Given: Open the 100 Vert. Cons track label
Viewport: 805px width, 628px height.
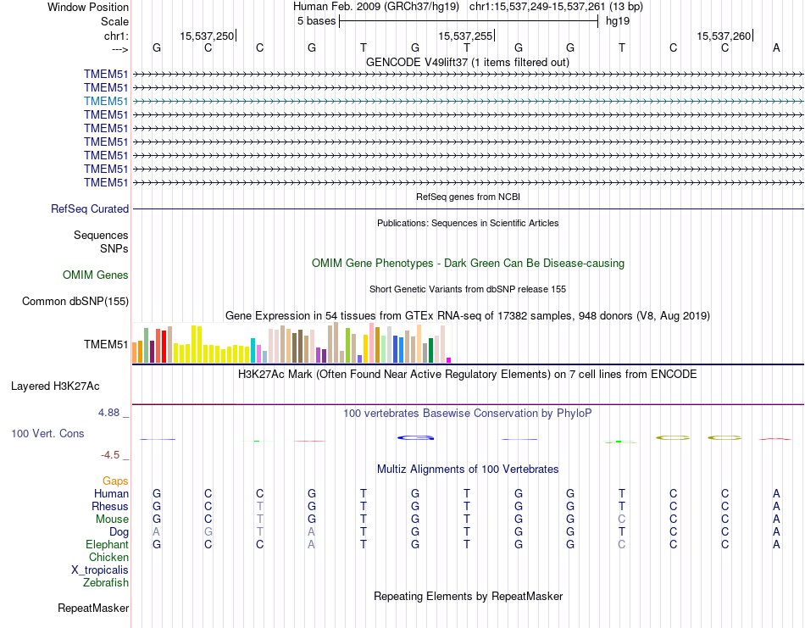Looking at the screenshot, I should 47,433.
